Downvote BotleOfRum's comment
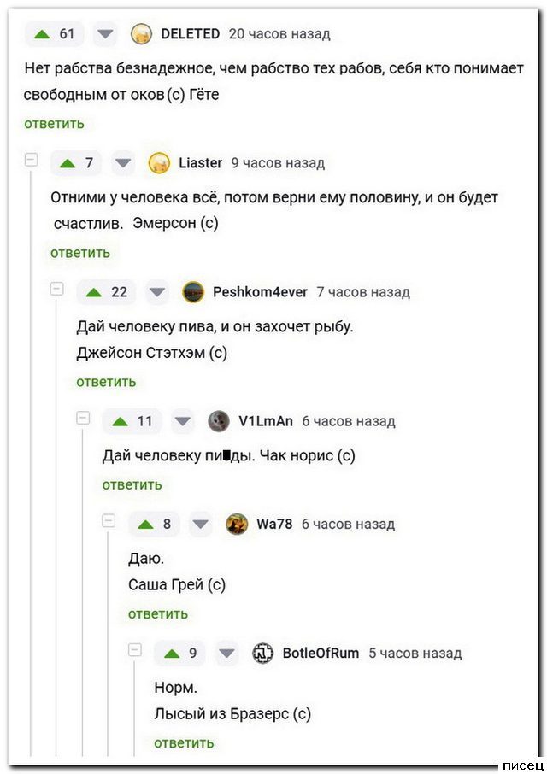The height and width of the screenshot is (774, 547). coord(226,654)
